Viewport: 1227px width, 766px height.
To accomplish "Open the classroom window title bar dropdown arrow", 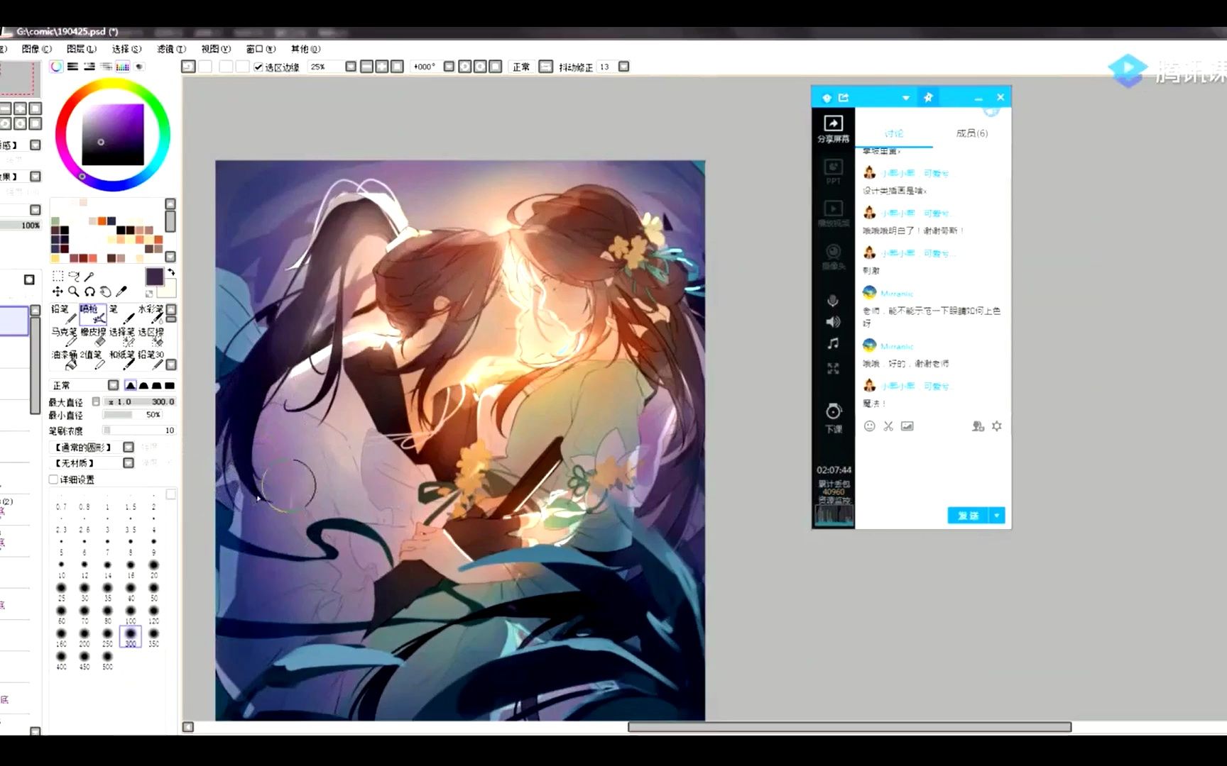I will 906,98.
